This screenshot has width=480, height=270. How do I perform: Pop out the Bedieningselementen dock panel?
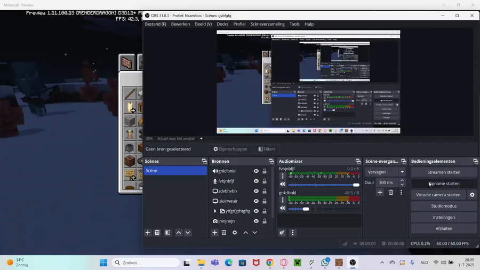pyautogui.click(x=475, y=161)
